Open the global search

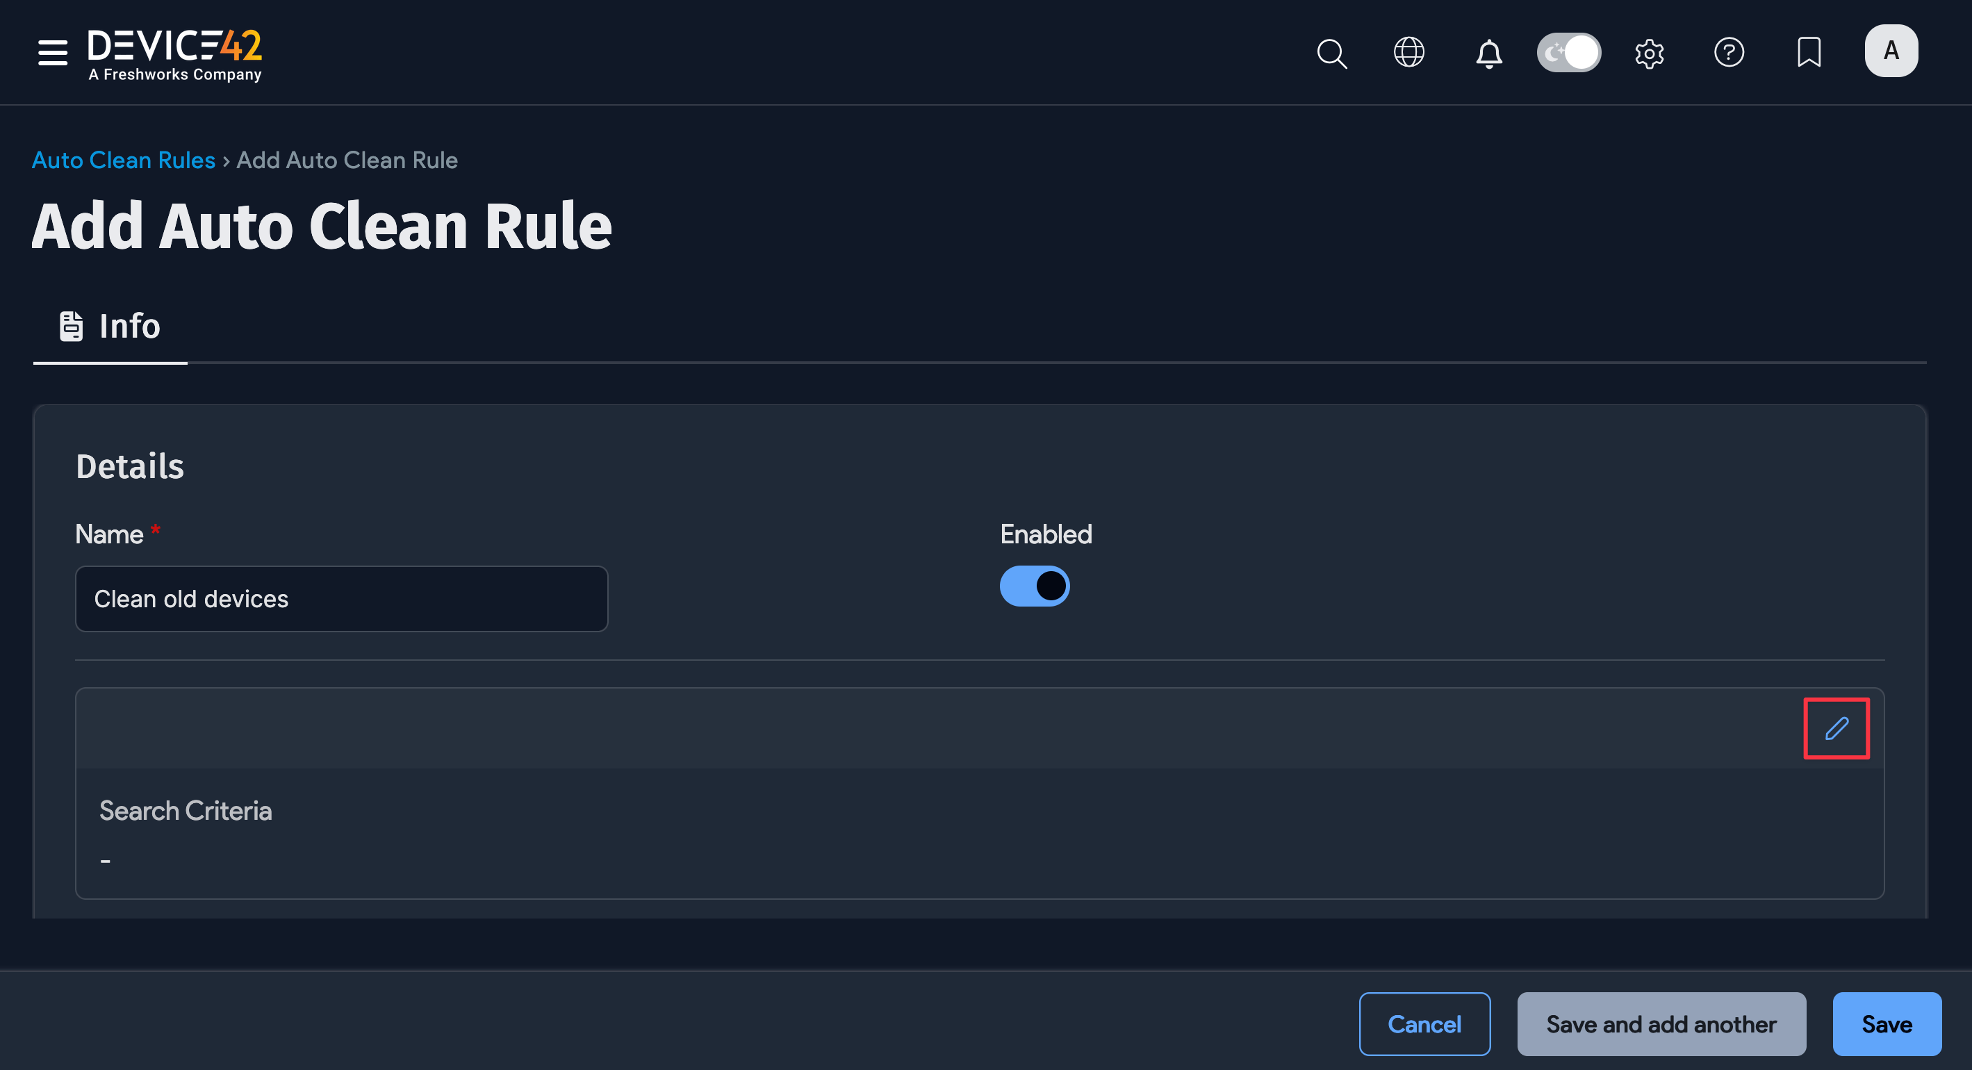pyautogui.click(x=1332, y=53)
